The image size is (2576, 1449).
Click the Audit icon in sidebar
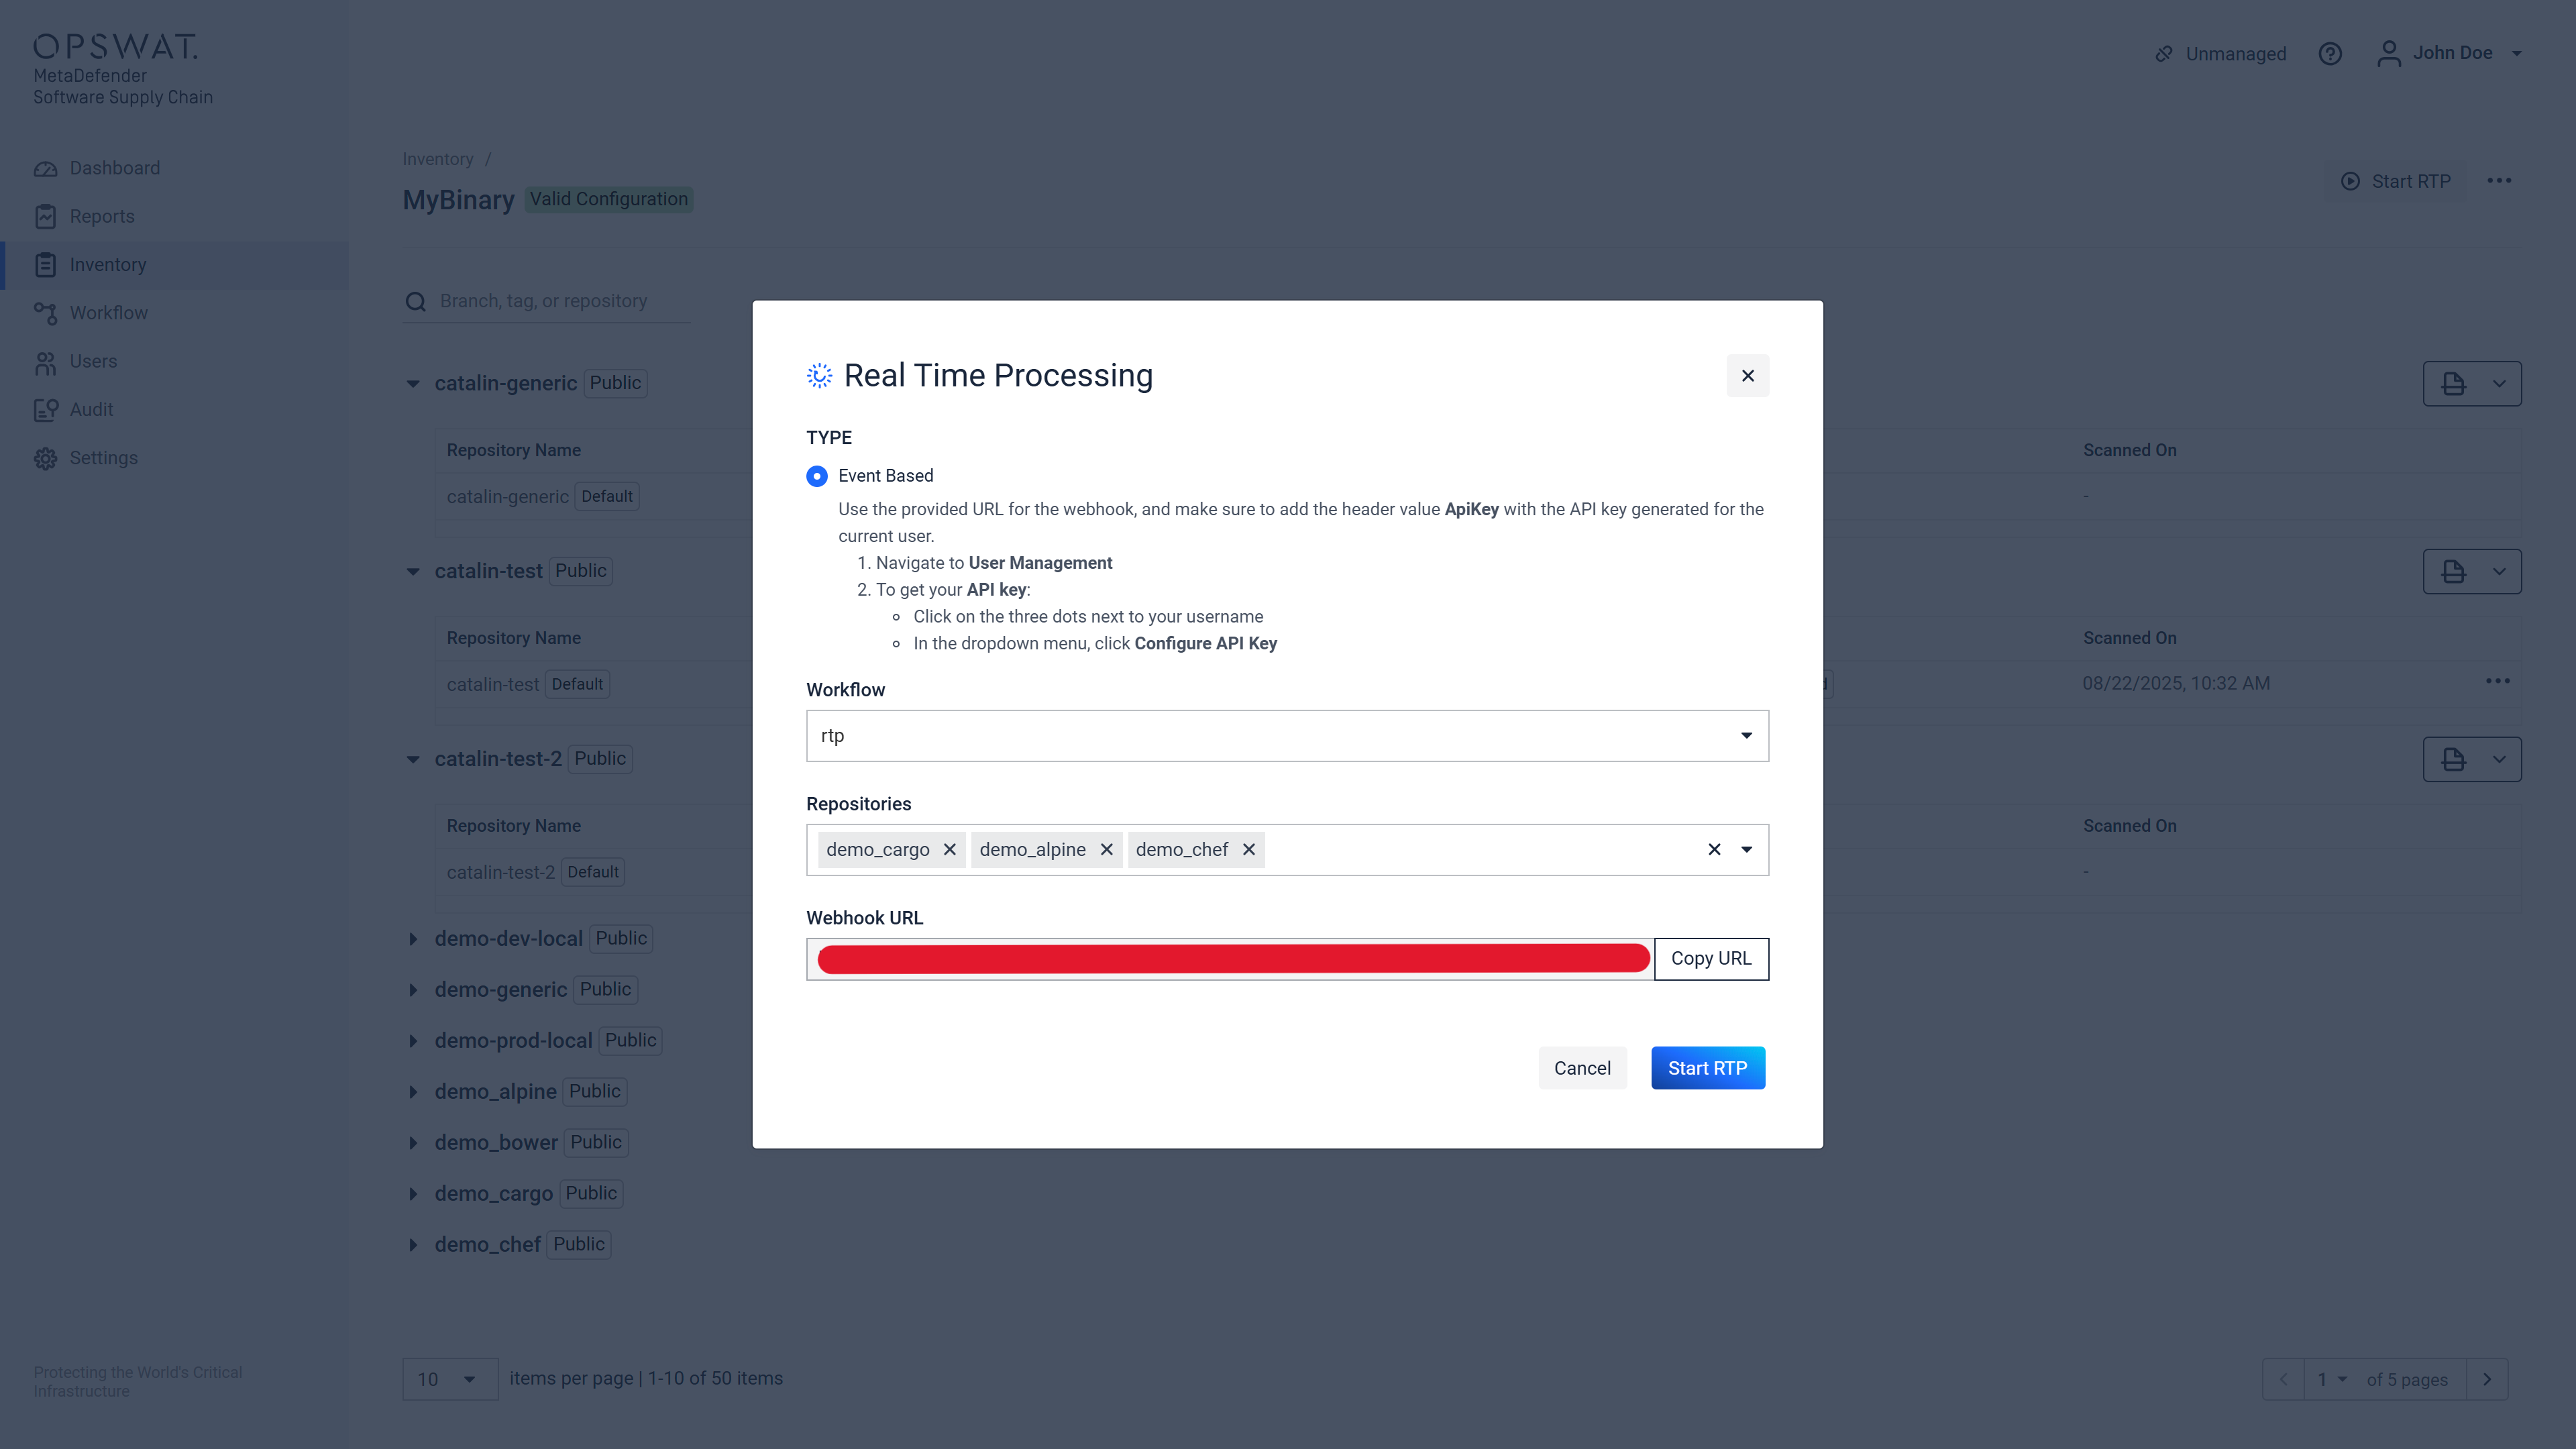[x=45, y=410]
